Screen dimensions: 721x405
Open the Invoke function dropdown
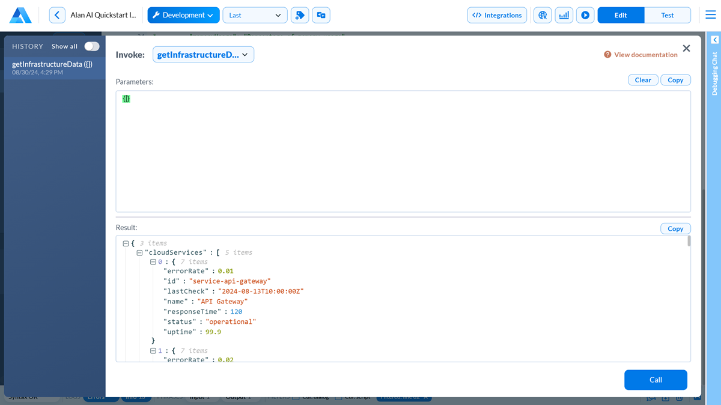click(203, 55)
